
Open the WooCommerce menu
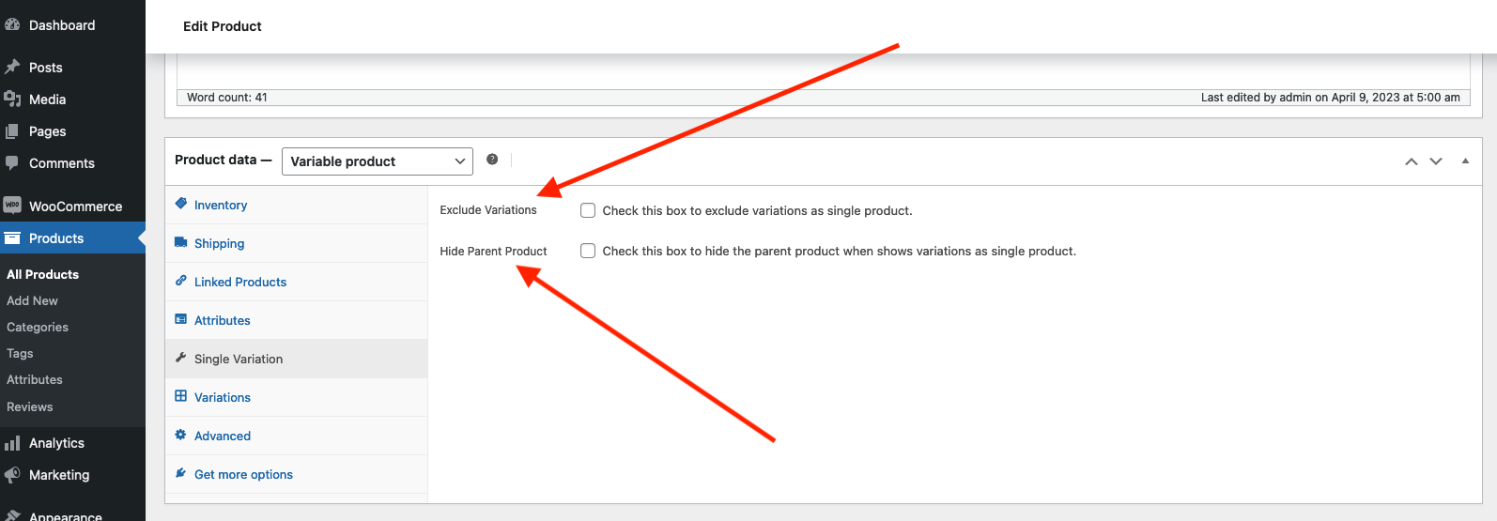pos(72,207)
